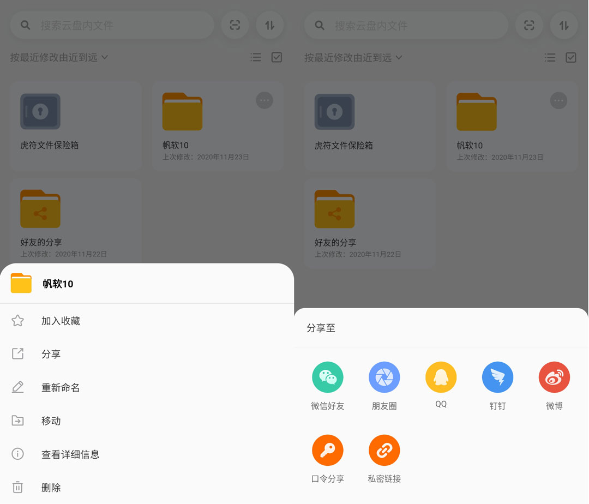Select 移动 in the folder menu

coord(147,421)
